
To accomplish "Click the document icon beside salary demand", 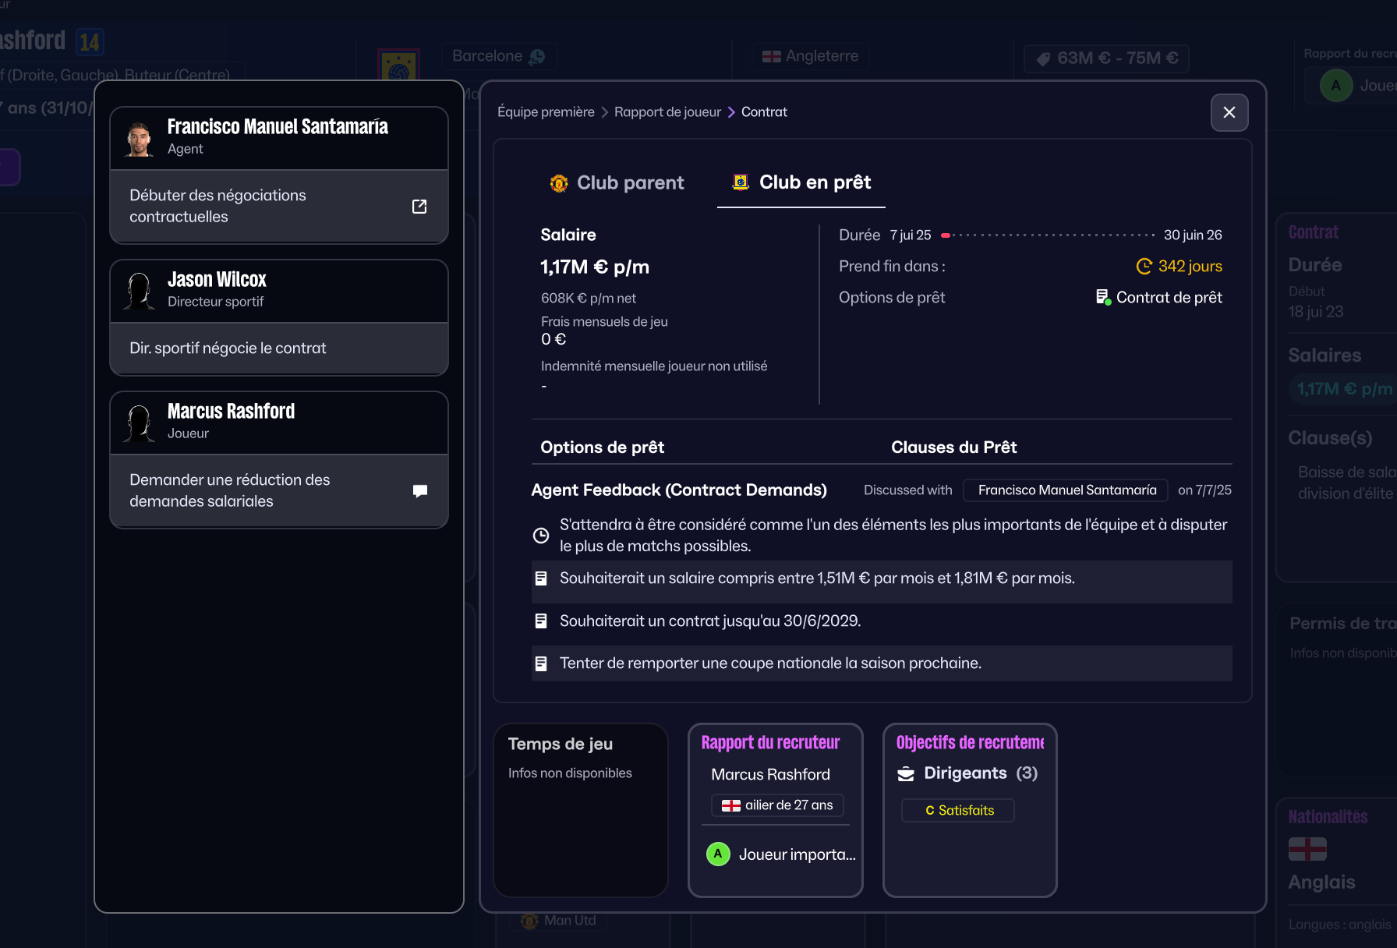I will 541,578.
